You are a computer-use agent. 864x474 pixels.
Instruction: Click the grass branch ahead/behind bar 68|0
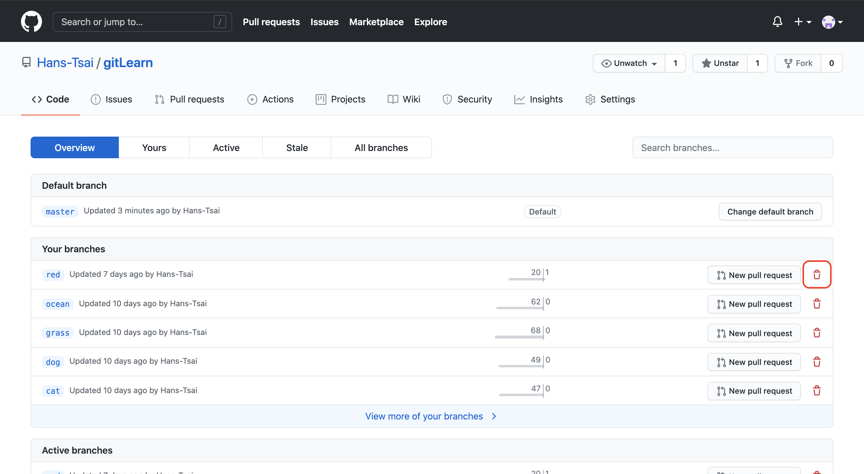pos(523,332)
